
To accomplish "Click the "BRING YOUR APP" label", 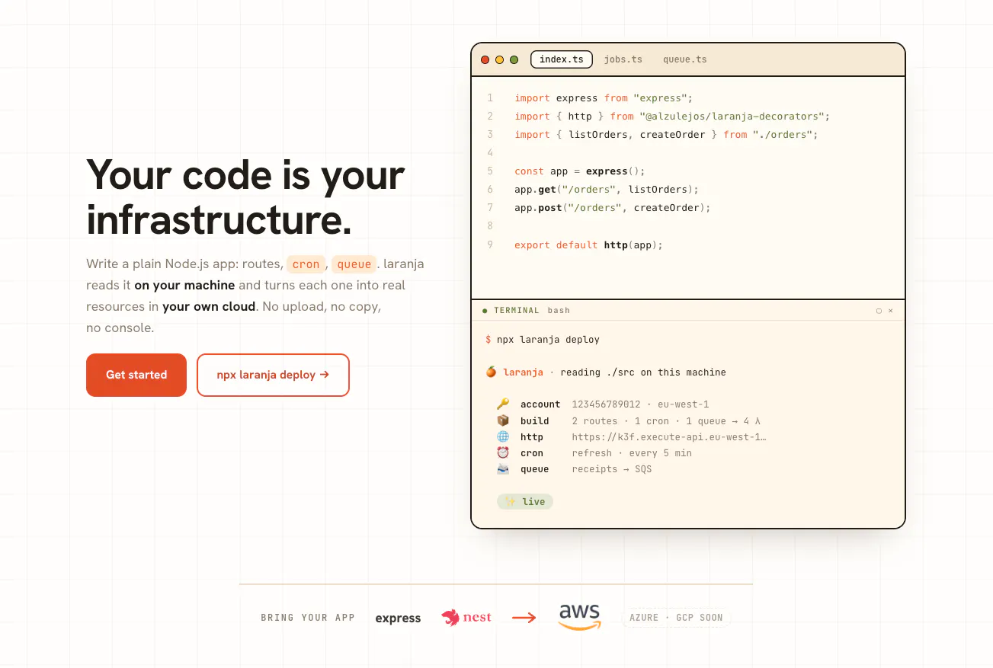I will 308,618.
